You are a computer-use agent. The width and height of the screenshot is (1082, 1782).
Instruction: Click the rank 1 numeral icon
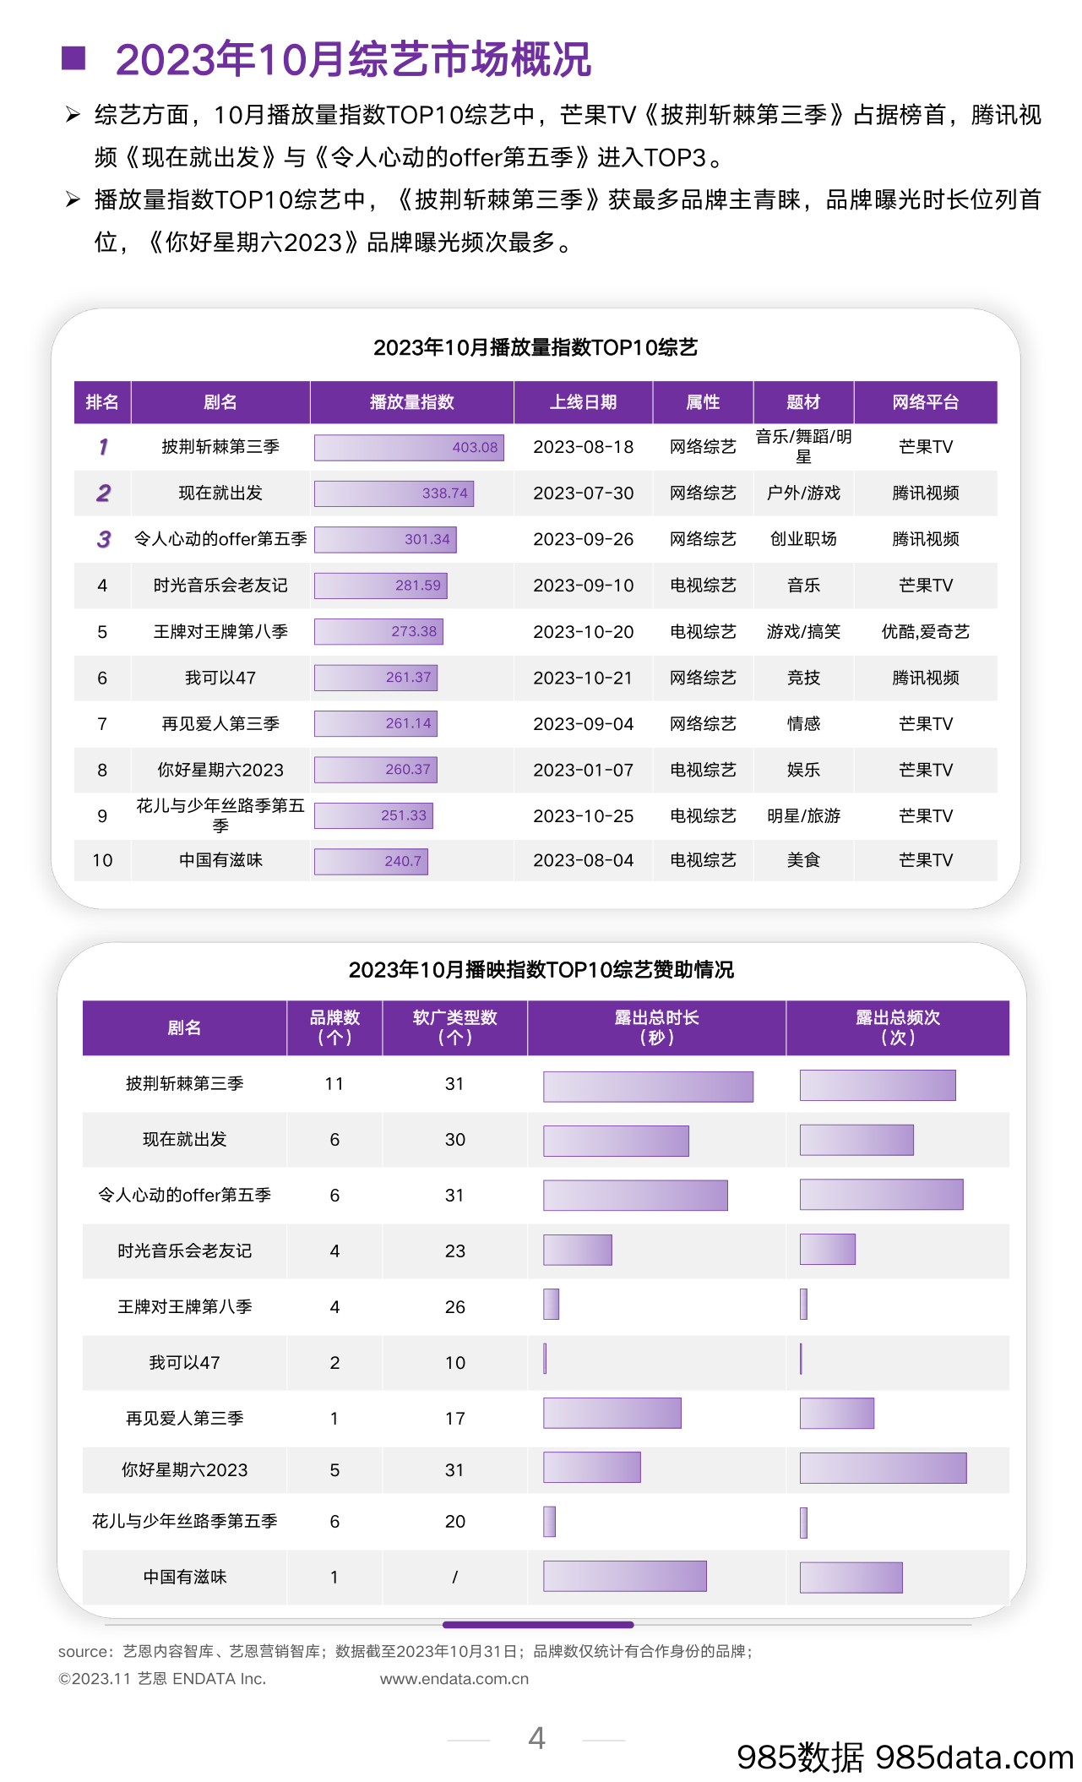tap(103, 447)
